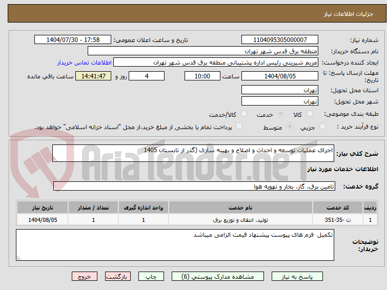The image size is (387, 290).
Task: Click the ساعت باقی مانده label
Action: click(x=50, y=76)
